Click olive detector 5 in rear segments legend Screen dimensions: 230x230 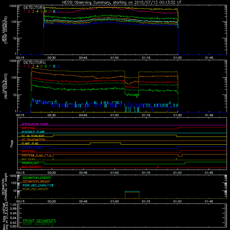41,66
